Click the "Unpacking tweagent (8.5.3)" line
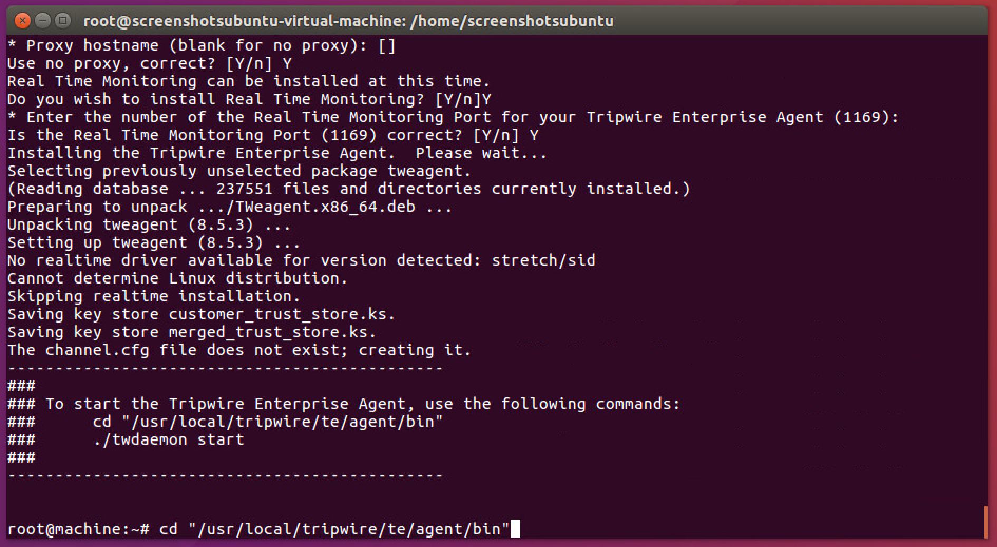The image size is (997, 547). 149,224
